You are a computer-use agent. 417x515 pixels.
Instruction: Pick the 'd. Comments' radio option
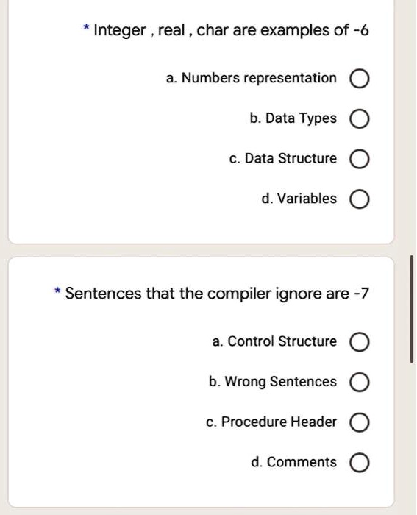359,463
